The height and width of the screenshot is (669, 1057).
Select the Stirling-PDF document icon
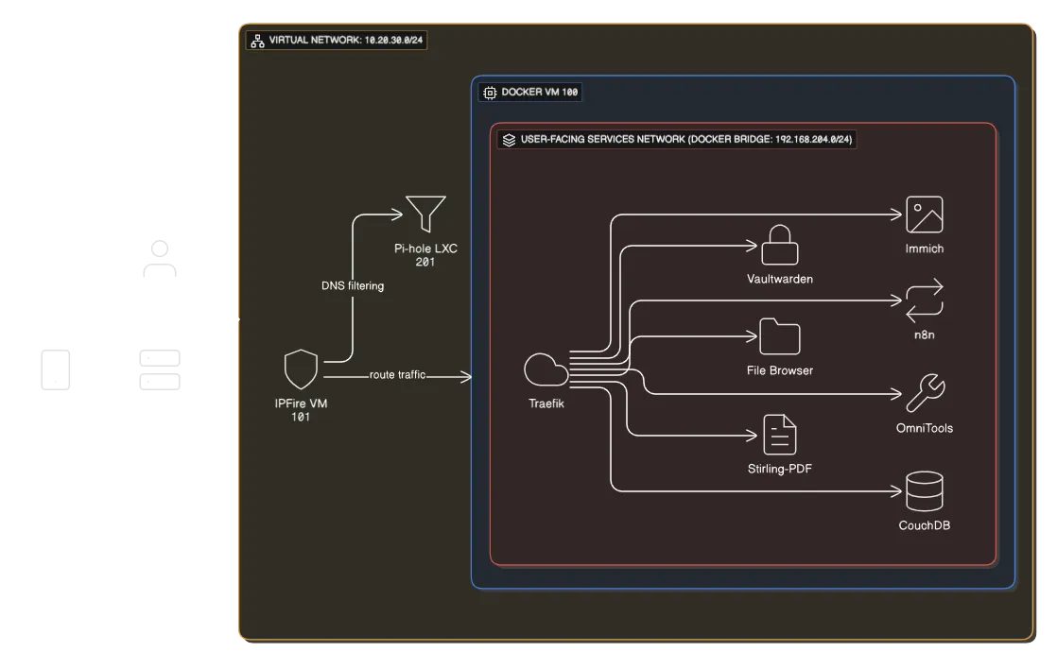(780, 434)
